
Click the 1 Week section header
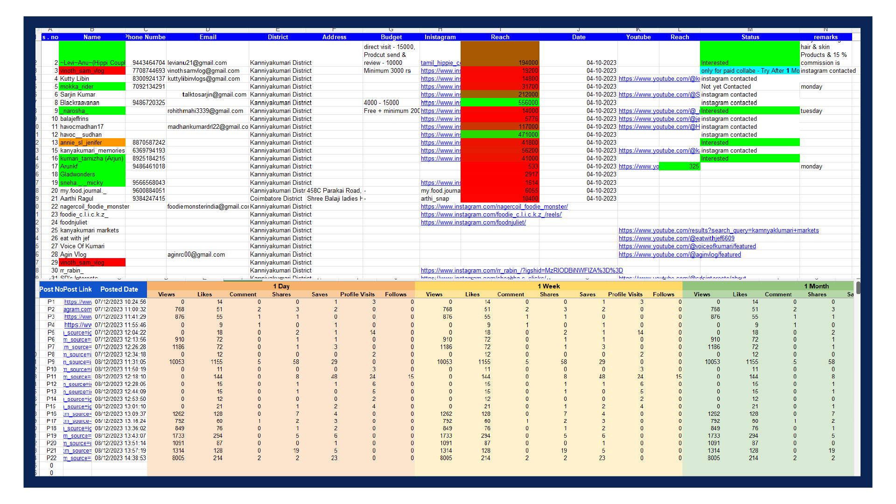point(548,286)
